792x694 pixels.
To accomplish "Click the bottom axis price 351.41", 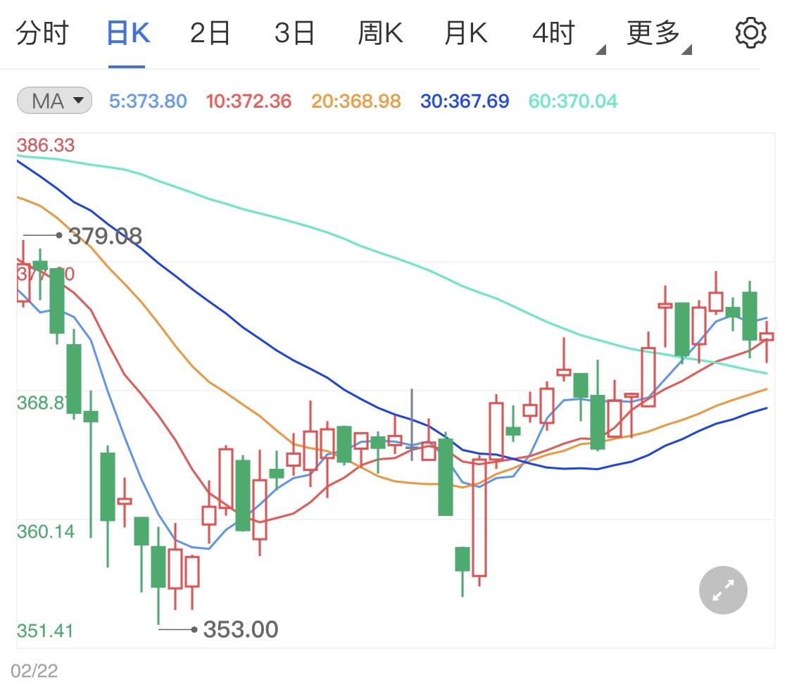I will (x=45, y=631).
